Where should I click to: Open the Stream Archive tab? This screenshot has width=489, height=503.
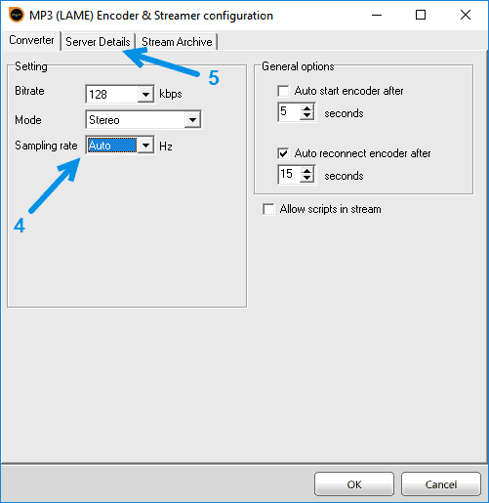coord(177,42)
